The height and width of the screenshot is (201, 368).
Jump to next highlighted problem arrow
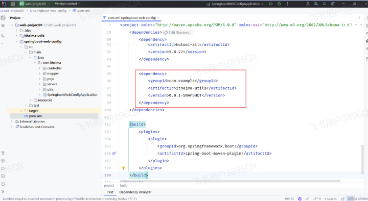click(x=361, y=24)
